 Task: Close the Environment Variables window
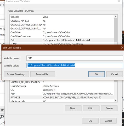point(119,1)
